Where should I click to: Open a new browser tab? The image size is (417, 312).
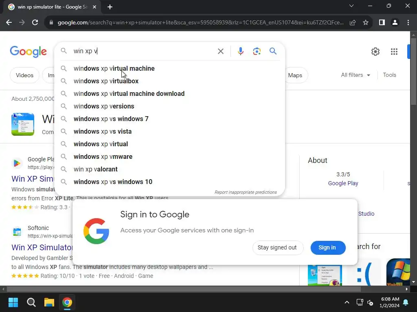pyautogui.click(x=110, y=7)
